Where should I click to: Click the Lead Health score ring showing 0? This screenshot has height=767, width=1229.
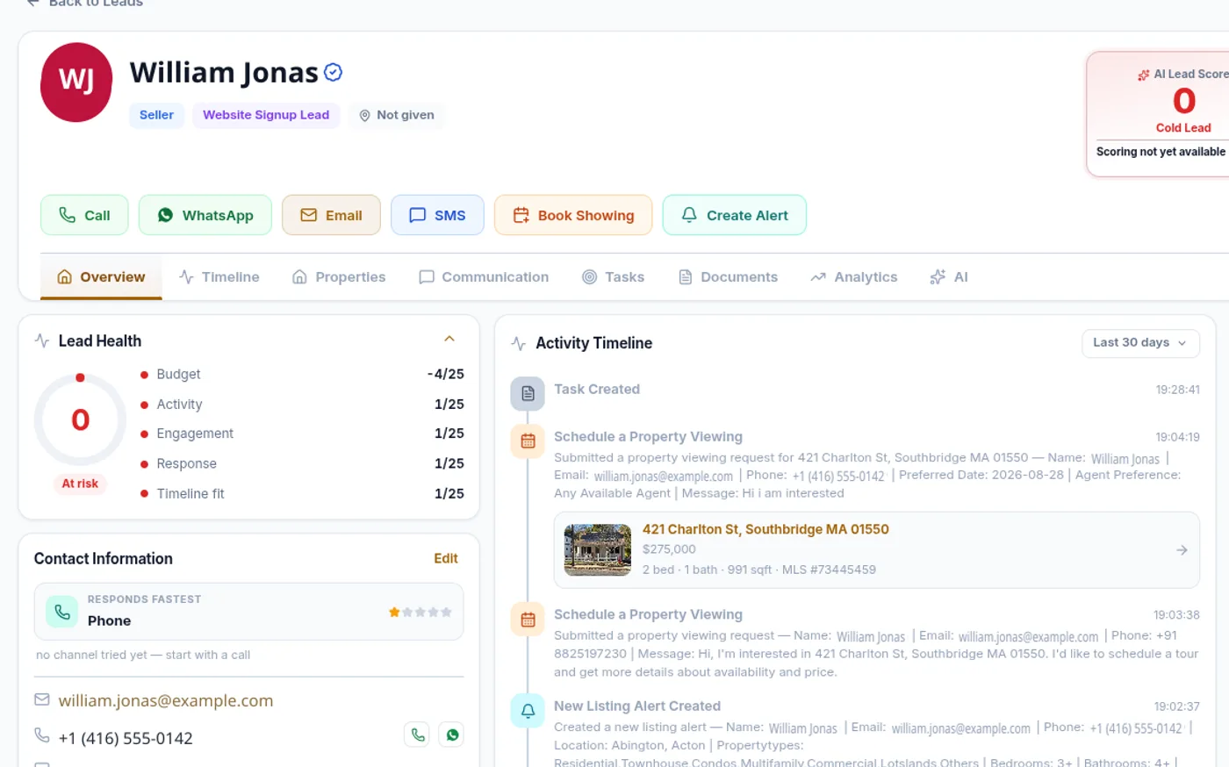(80, 419)
